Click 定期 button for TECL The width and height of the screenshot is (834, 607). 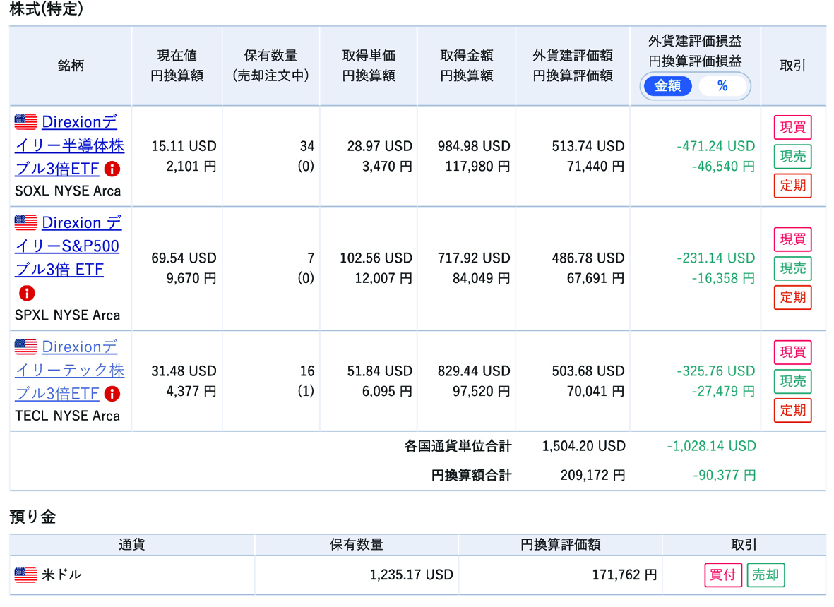pos(792,410)
